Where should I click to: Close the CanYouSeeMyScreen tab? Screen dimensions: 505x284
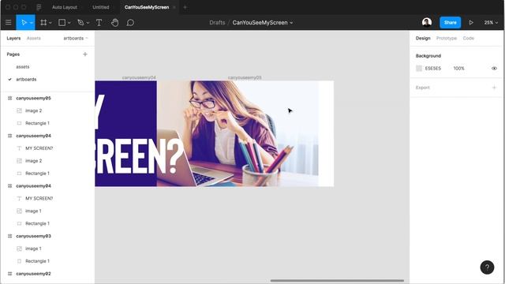[x=174, y=7]
